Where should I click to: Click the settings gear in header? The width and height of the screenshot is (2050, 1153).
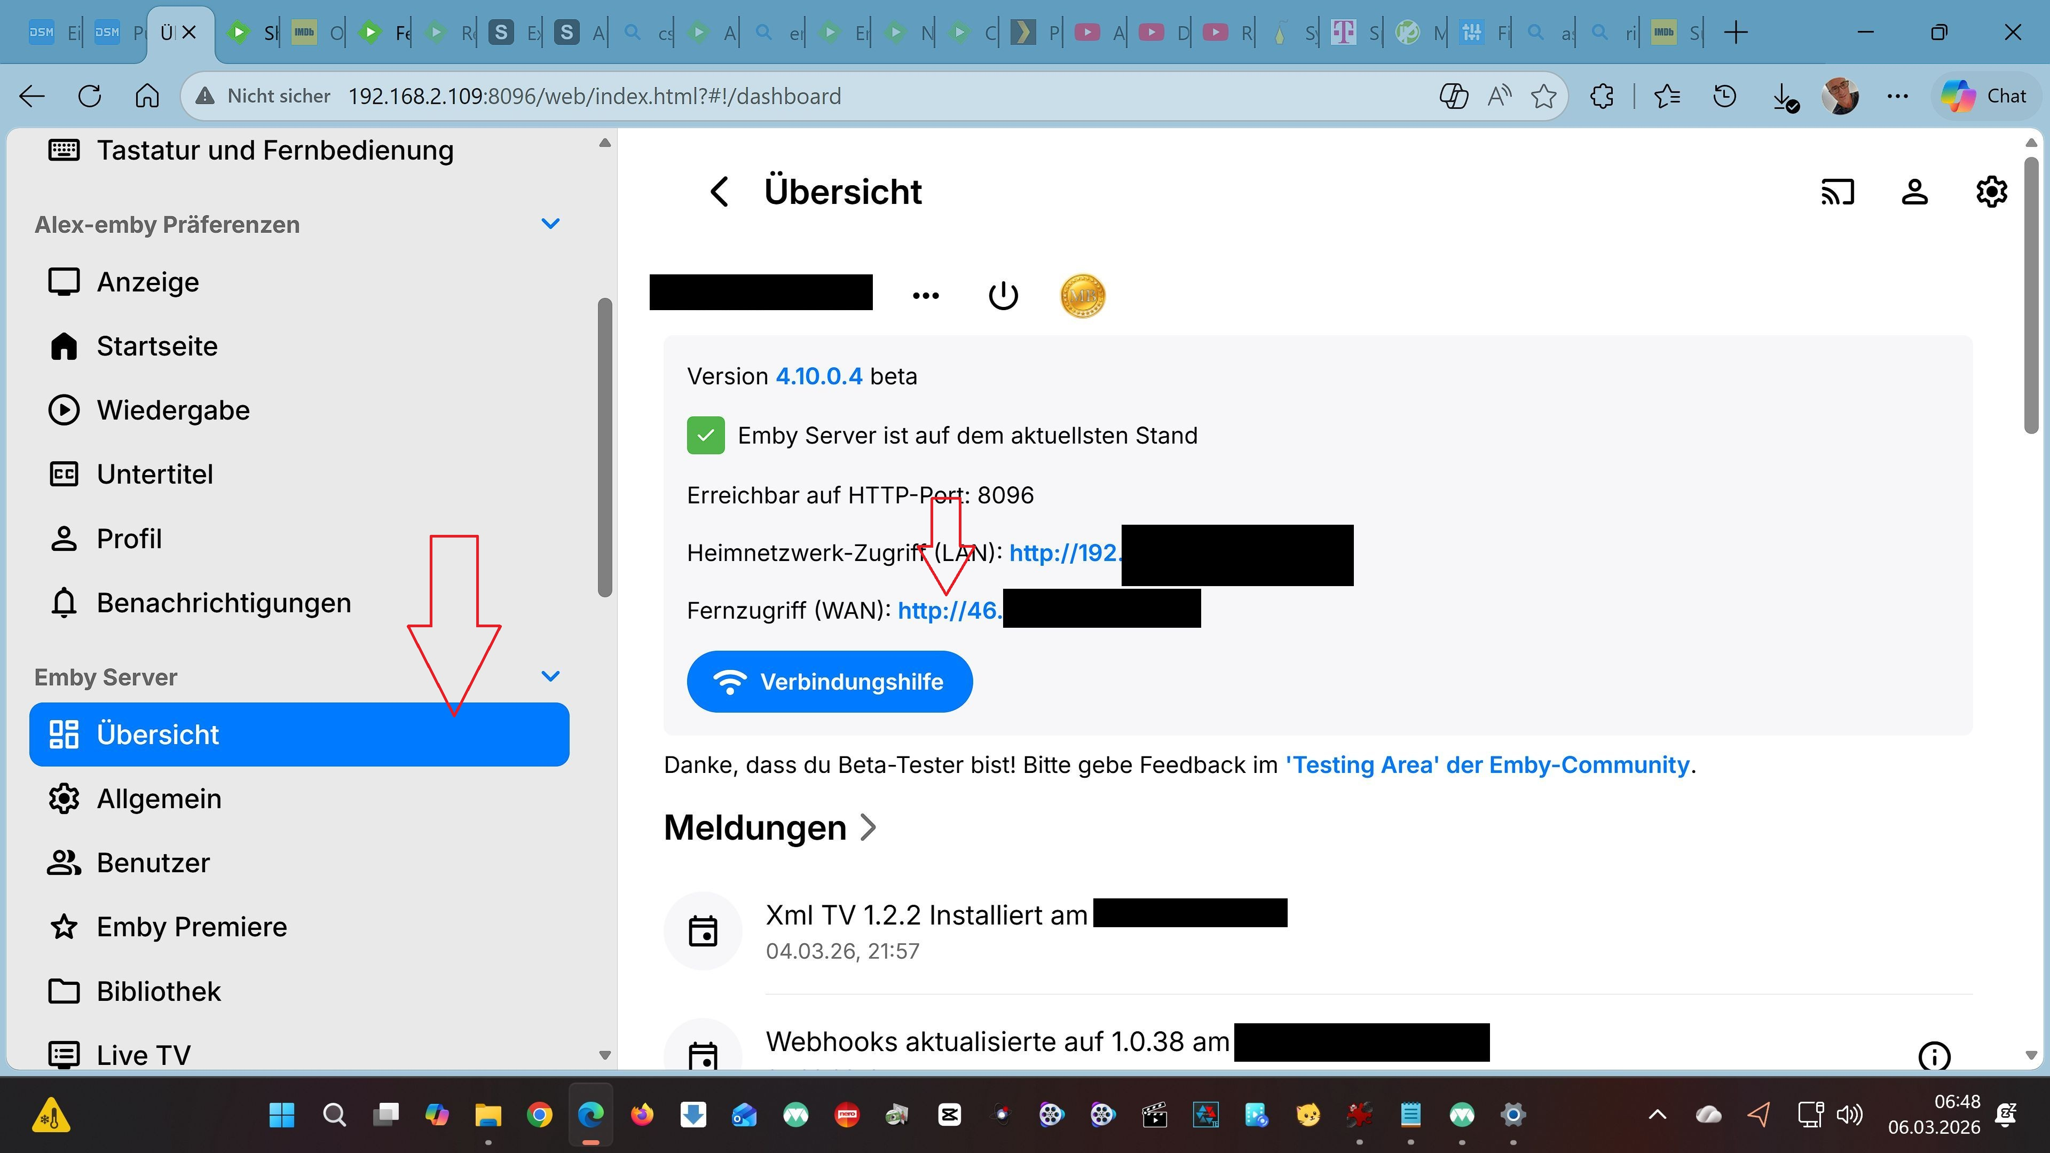click(1991, 192)
